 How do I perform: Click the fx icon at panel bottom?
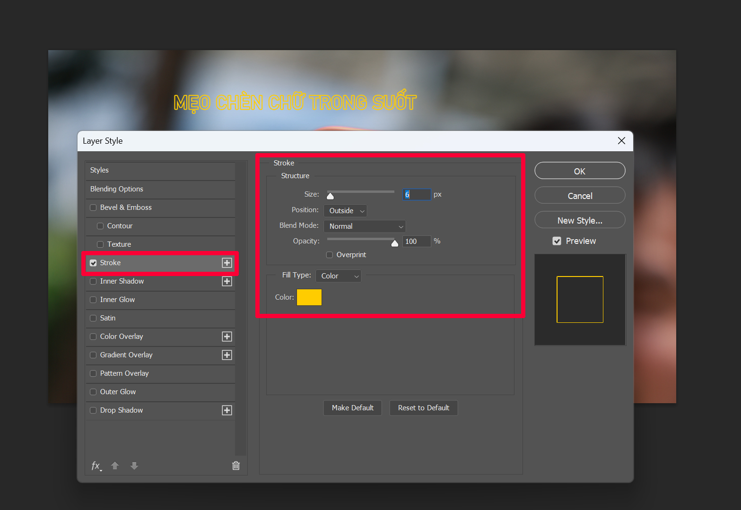coord(96,466)
